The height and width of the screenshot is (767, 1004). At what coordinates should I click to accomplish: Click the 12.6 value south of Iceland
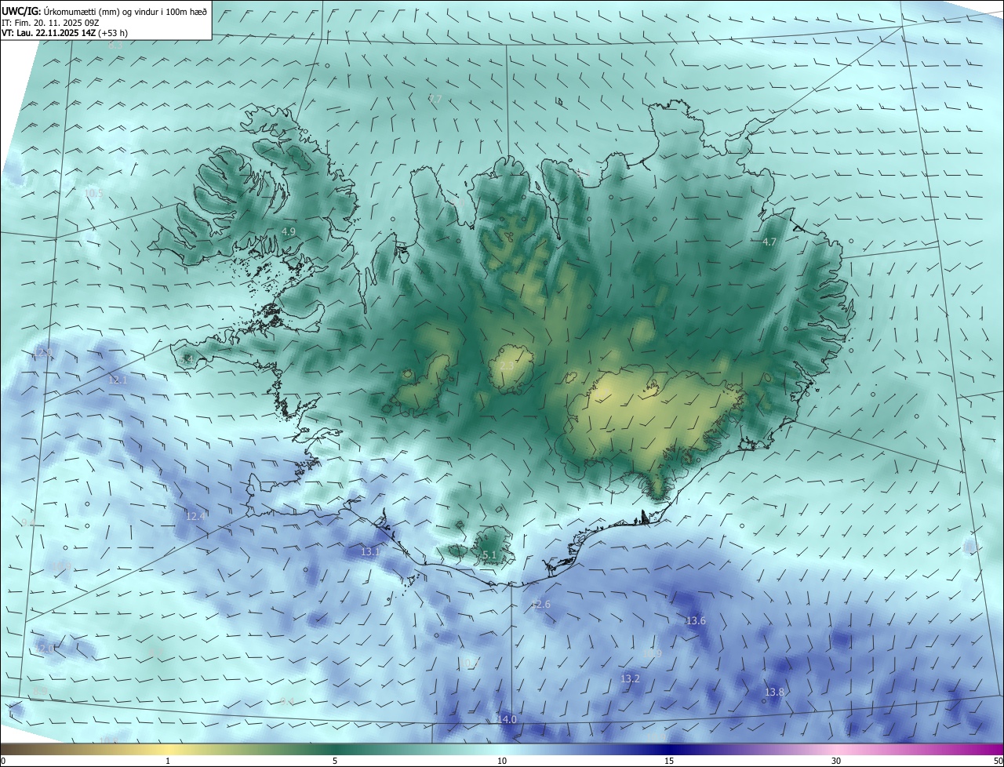click(541, 605)
